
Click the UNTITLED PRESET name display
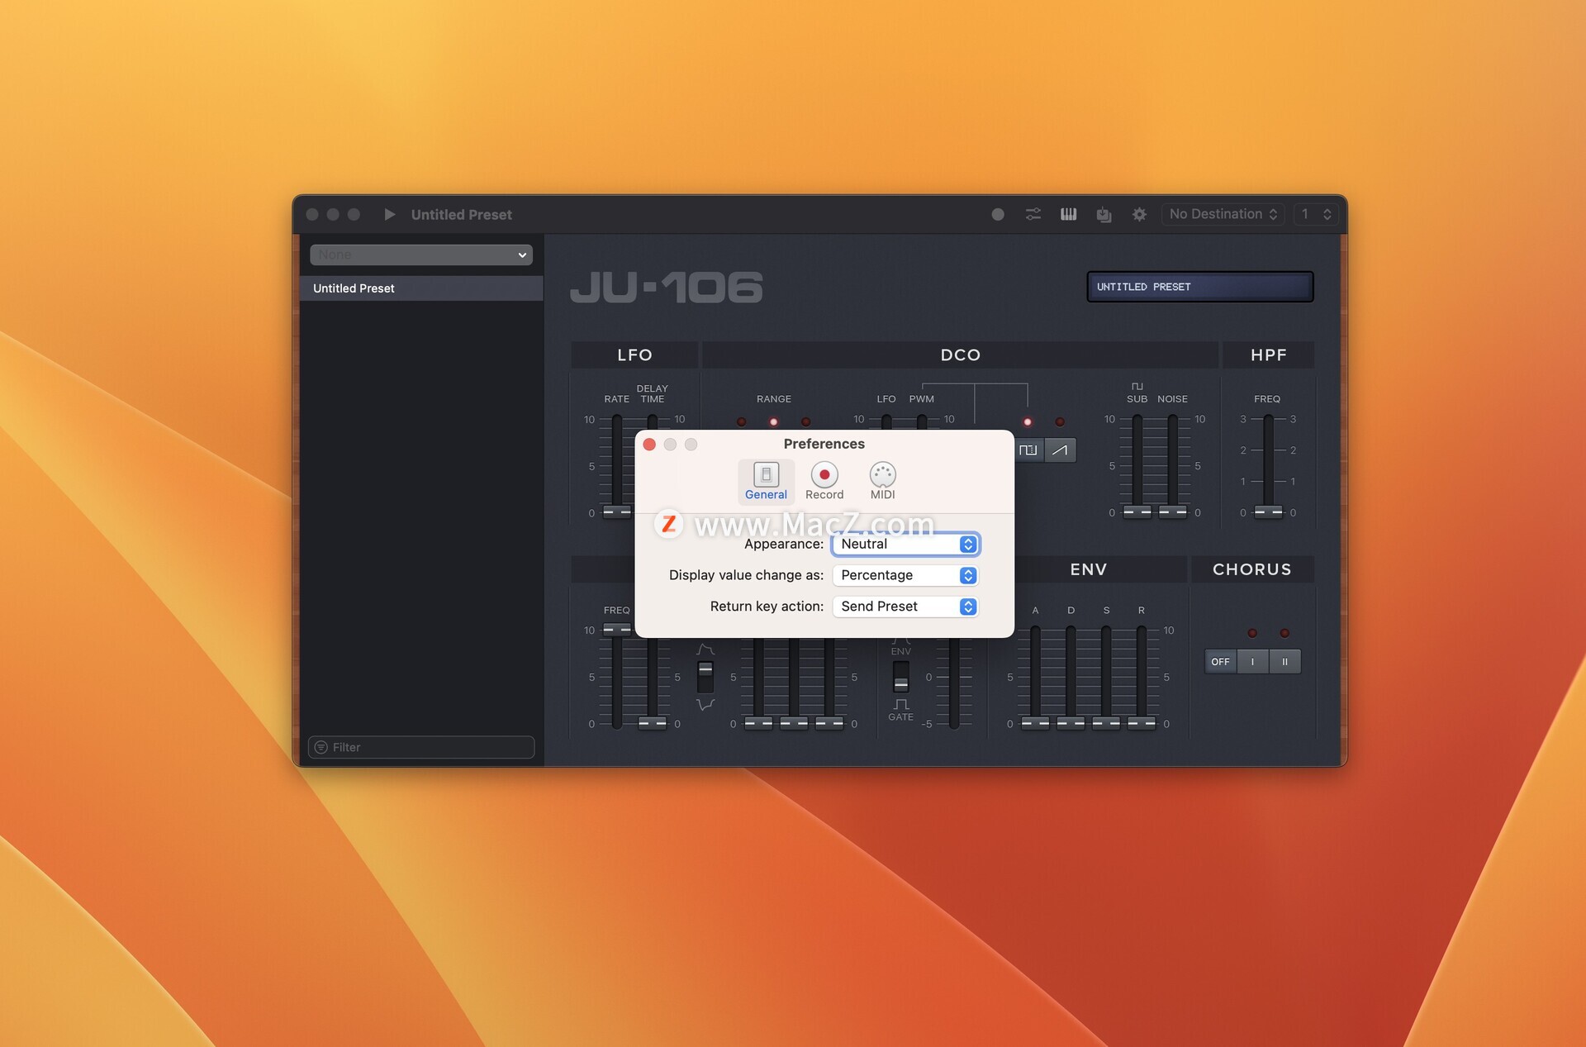pyautogui.click(x=1199, y=287)
